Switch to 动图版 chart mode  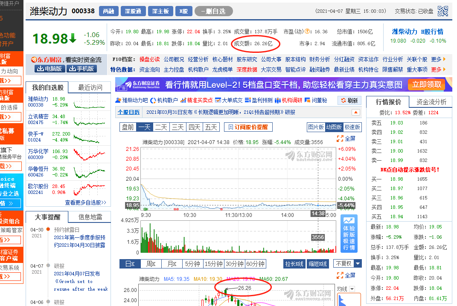coord(334,127)
